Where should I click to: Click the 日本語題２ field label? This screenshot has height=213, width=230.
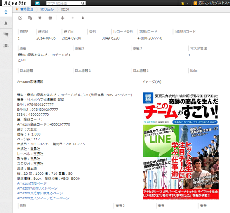click(x=83, y=71)
